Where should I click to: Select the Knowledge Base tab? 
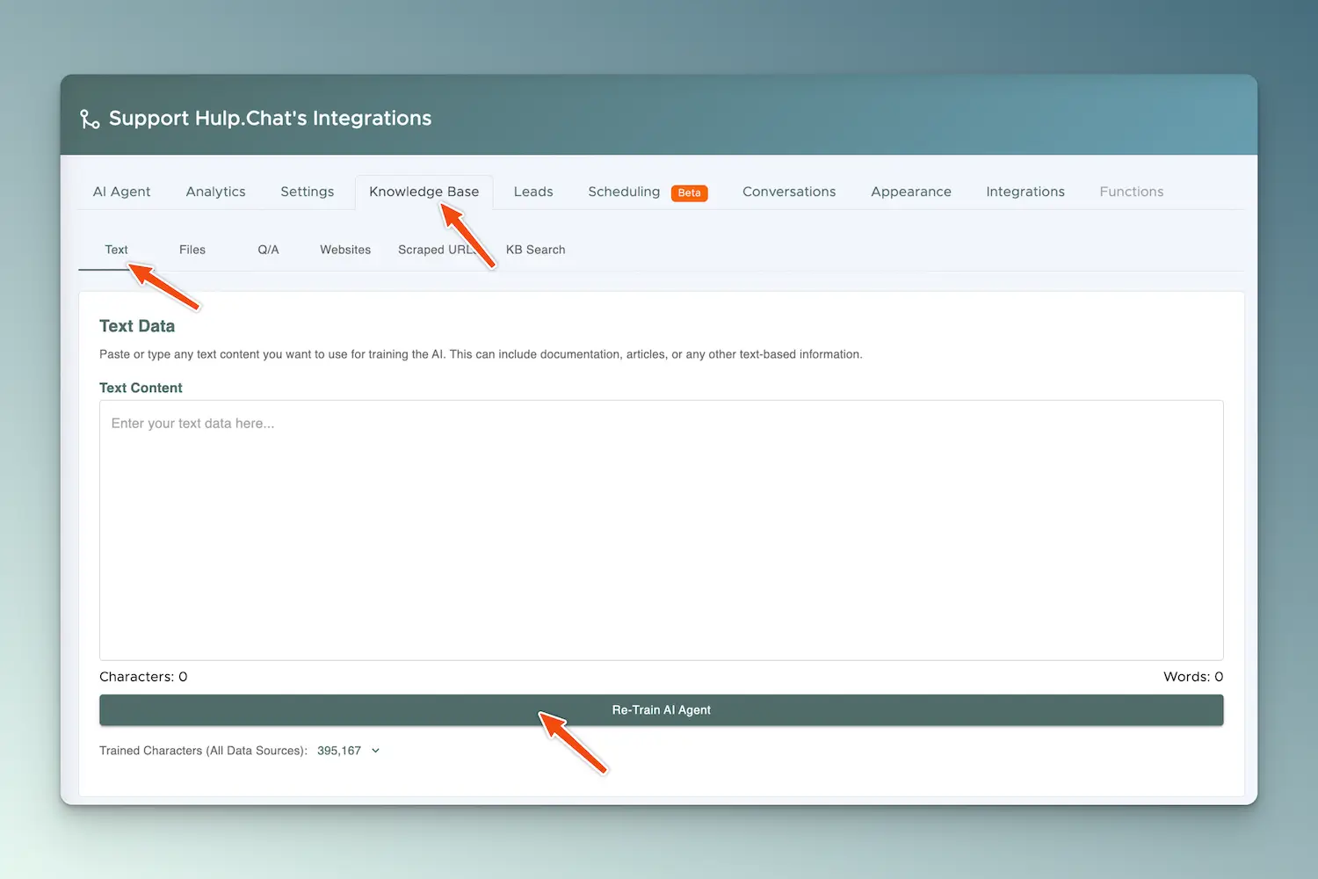pyautogui.click(x=424, y=192)
